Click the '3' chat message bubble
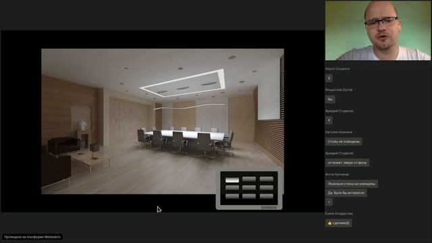 coord(329,78)
